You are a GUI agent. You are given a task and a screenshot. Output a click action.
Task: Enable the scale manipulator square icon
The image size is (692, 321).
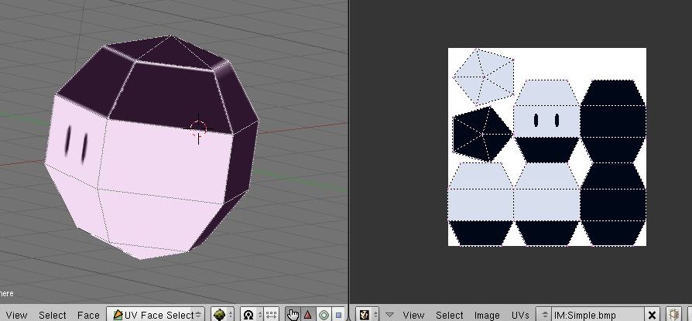(x=338, y=315)
